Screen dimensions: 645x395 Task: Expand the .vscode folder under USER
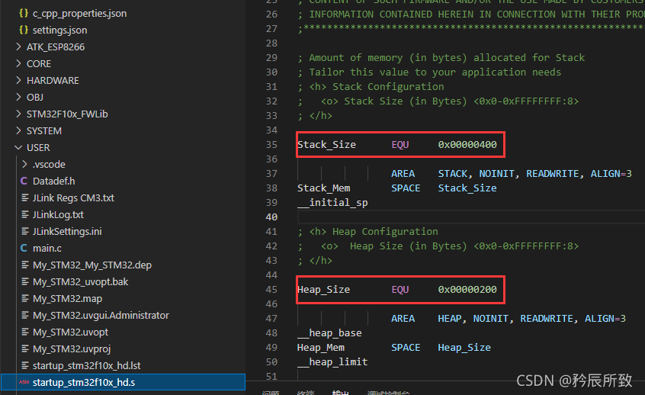[x=24, y=164]
